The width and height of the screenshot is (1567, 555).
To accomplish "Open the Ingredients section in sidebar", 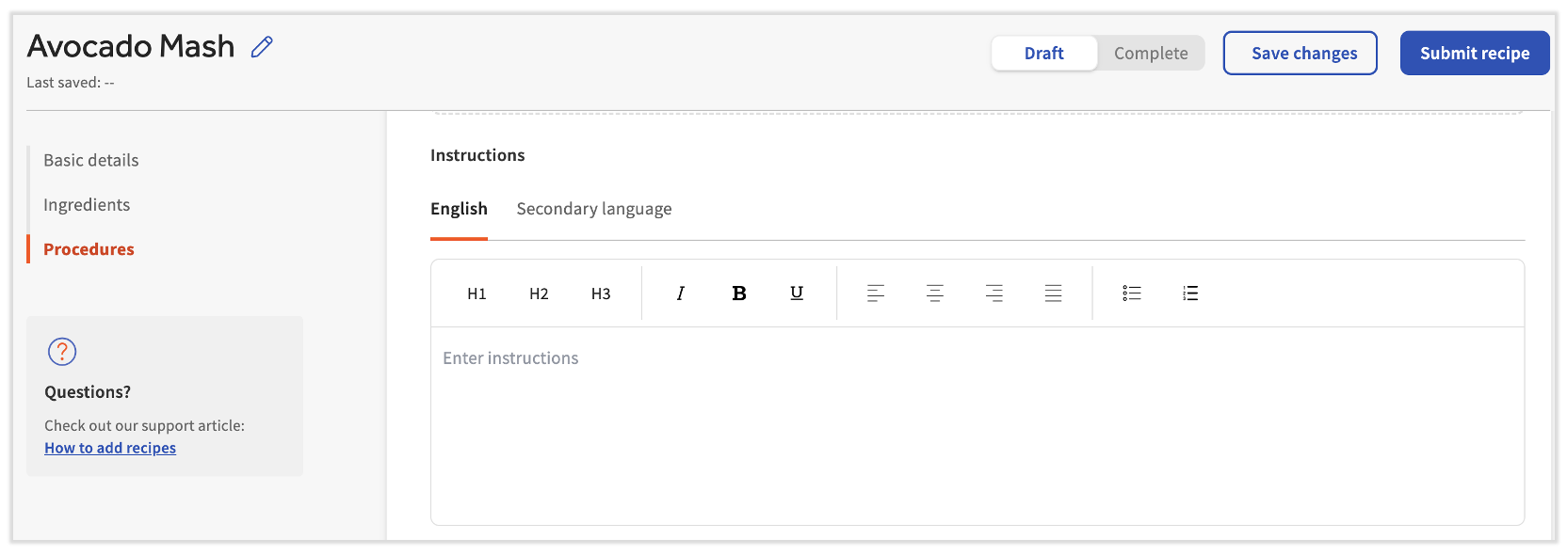I will [x=87, y=205].
